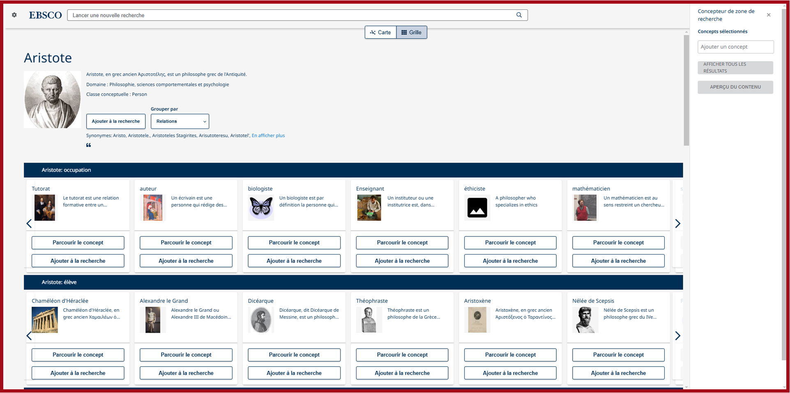This screenshot has width=790, height=393.
Task: Open the settings gear icon
Action: (14, 15)
